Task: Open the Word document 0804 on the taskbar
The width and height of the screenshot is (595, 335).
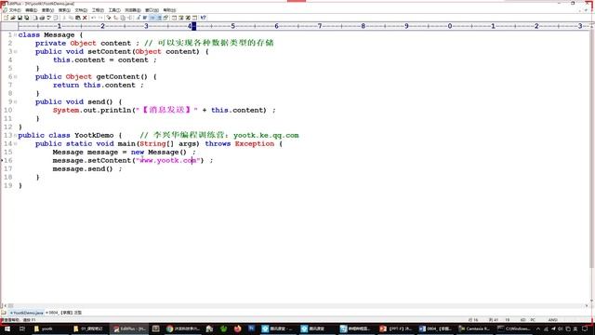Action: click(435, 328)
